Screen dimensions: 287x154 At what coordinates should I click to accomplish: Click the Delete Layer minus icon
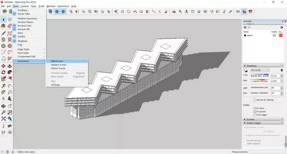click(249, 28)
